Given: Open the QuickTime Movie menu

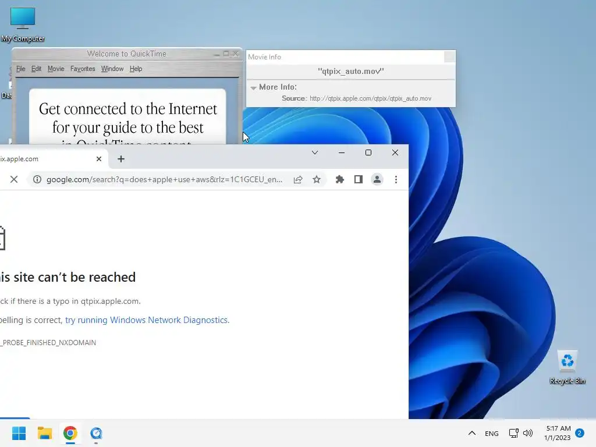Looking at the screenshot, I should pos(56,69).
